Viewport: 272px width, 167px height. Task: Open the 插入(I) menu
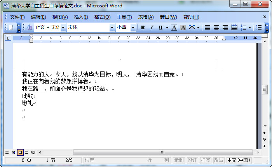(81, 17)
